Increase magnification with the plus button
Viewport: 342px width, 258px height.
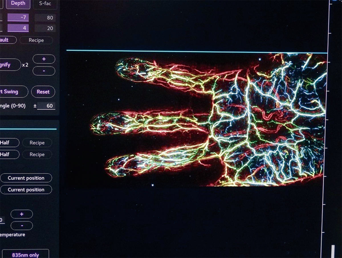(44, 59)
